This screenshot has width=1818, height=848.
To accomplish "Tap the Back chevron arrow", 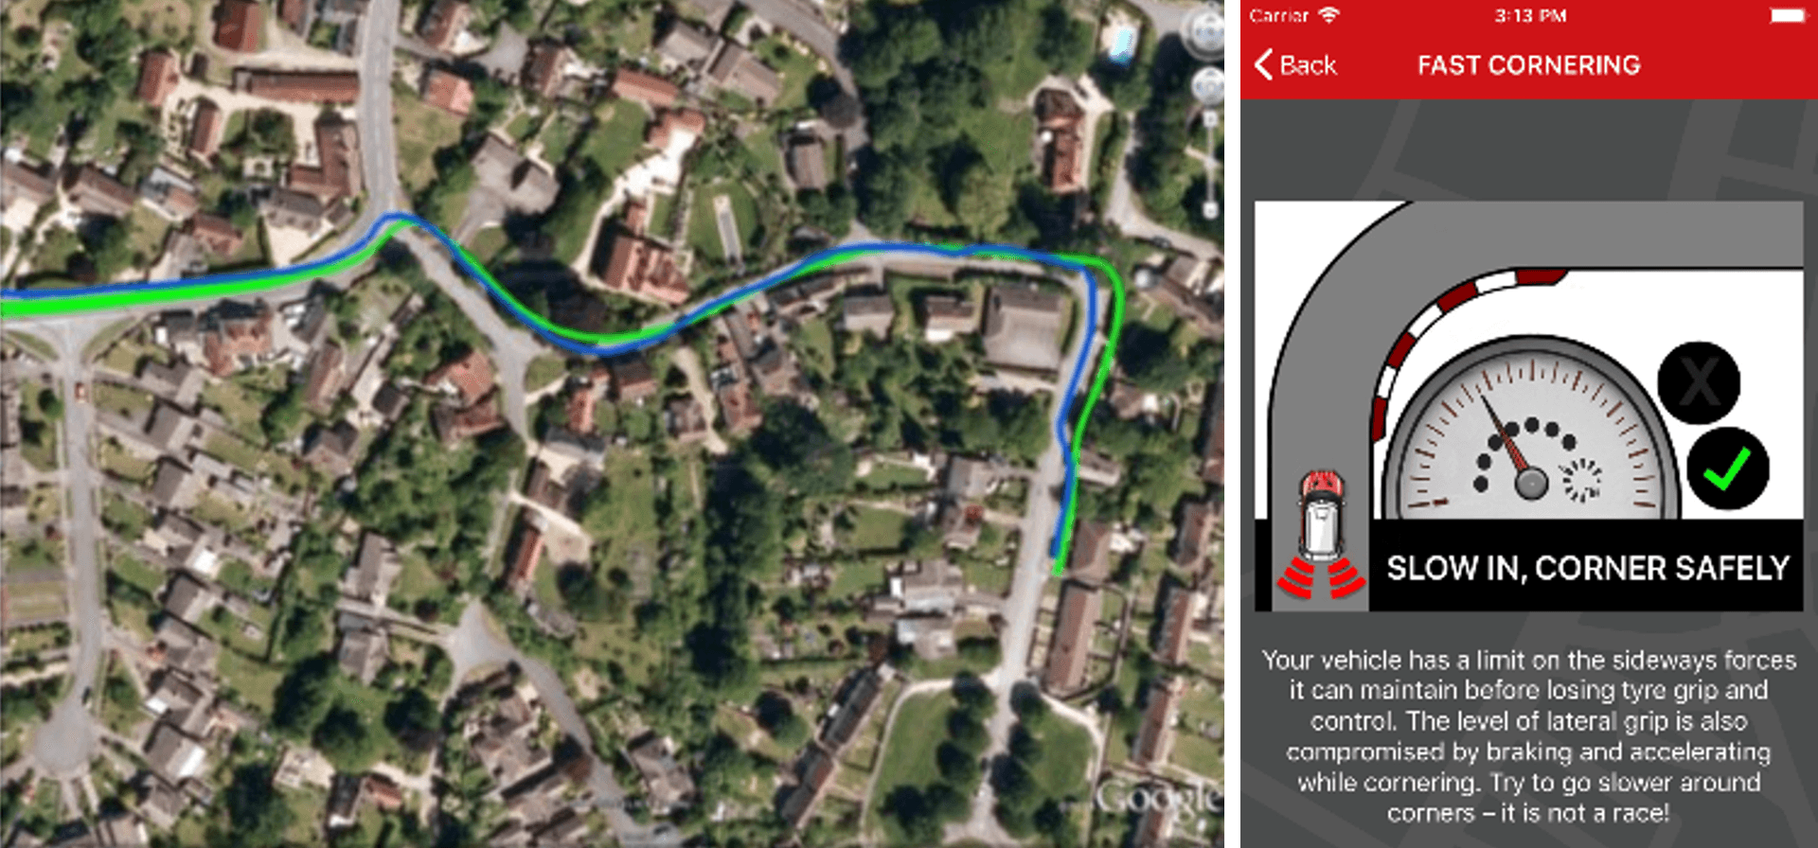I will [x=1263, y=64].
